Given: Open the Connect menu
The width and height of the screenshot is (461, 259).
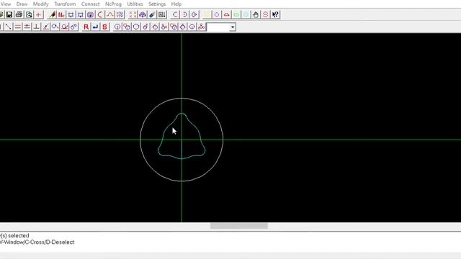Looking at the screenshot, I should (90, 4).
